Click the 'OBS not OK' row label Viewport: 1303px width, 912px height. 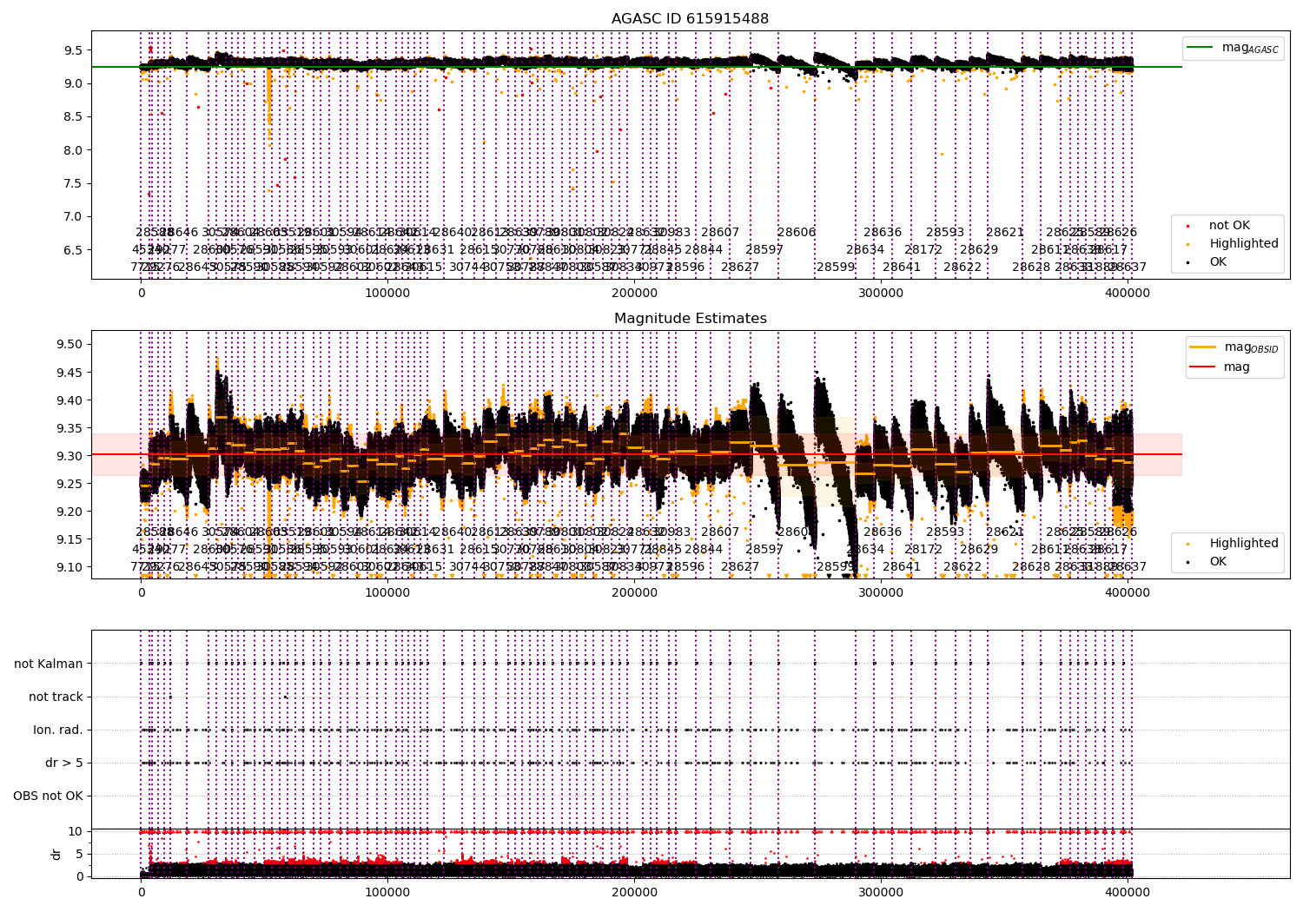[48, 796]
